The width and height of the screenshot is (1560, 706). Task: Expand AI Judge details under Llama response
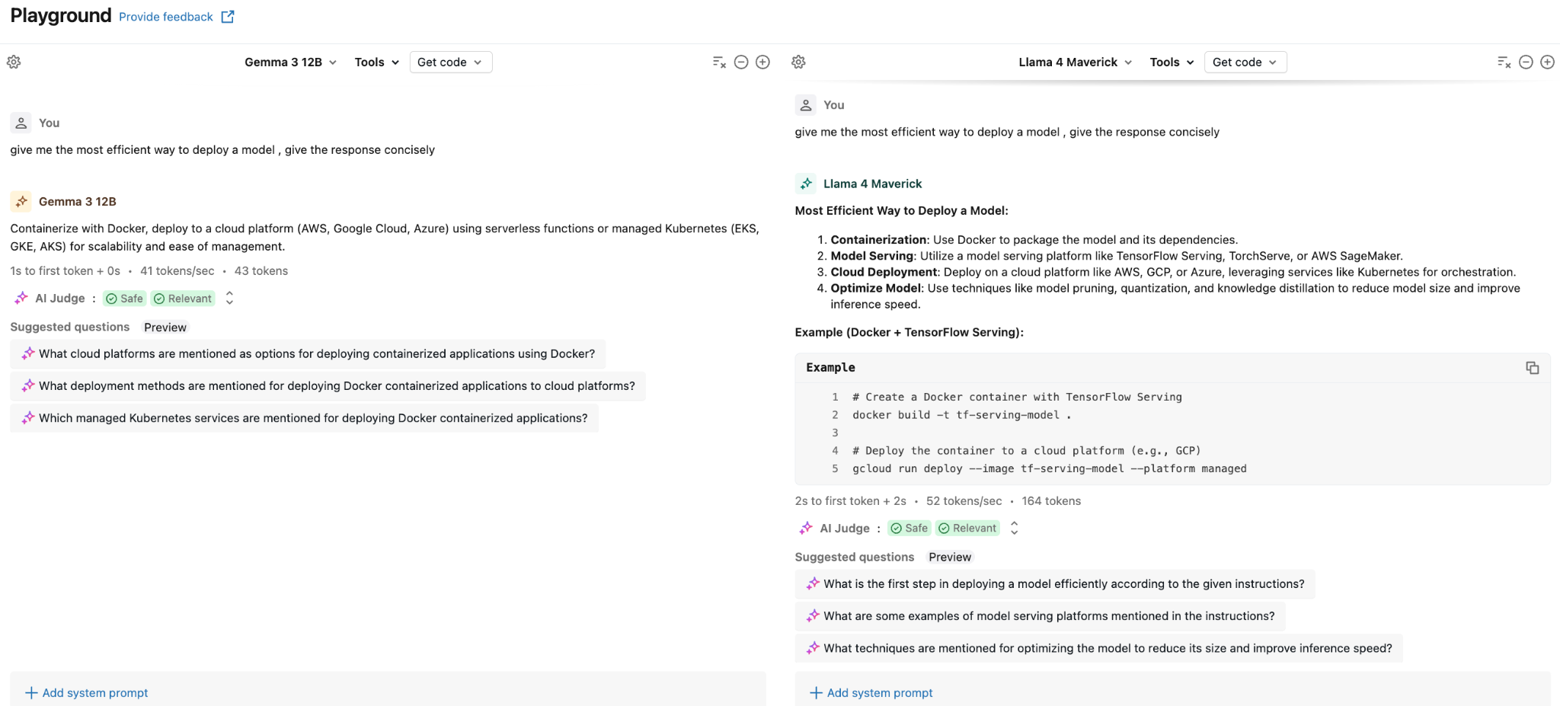[1014, 529]
